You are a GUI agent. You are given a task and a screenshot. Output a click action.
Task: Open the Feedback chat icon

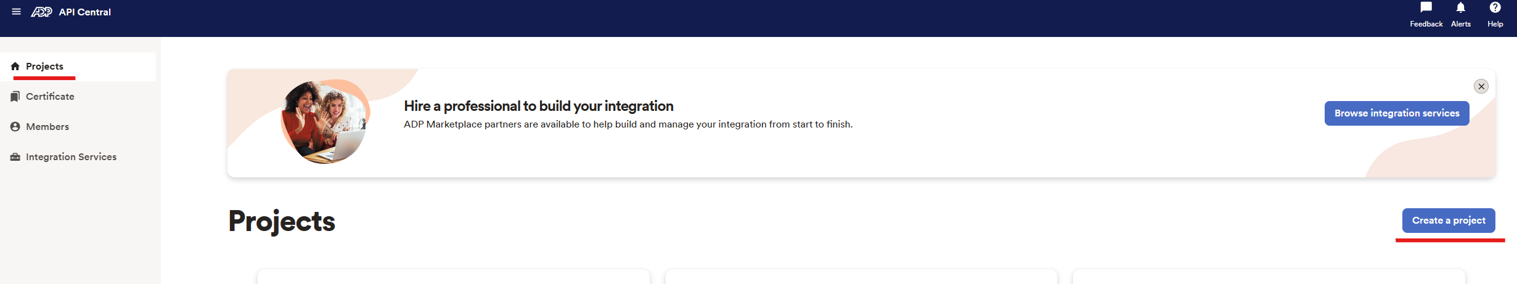[x=1426, y=7]
